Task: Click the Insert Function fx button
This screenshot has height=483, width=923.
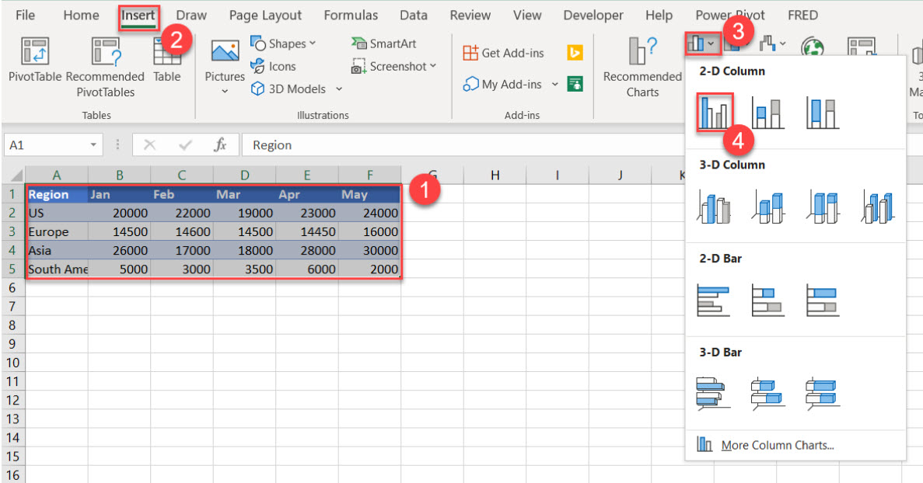Action: click(220, 144)
